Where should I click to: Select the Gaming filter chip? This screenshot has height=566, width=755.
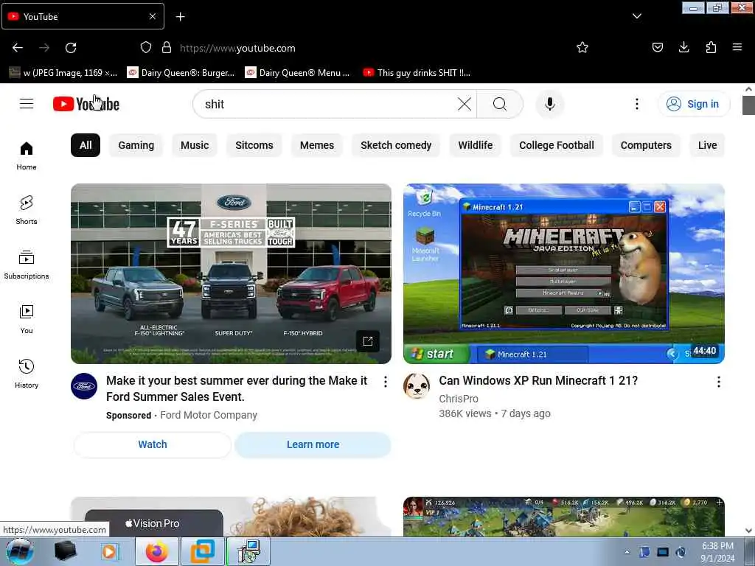(136, 145)
